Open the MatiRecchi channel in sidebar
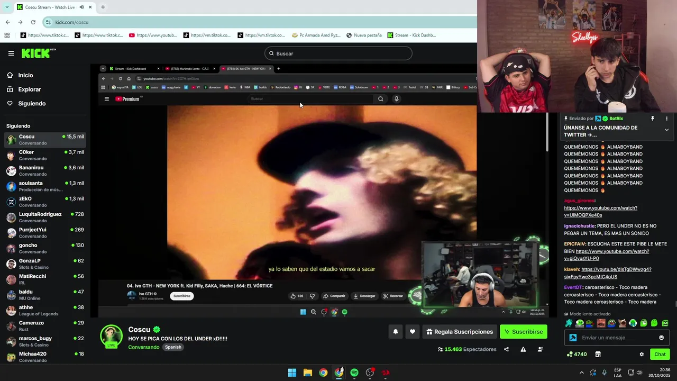677x381 pixels. 45,279
